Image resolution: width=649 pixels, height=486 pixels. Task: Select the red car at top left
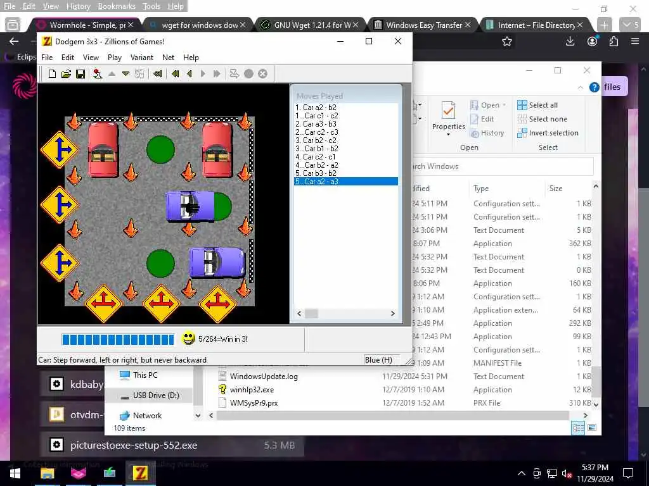tap(103, 149)
